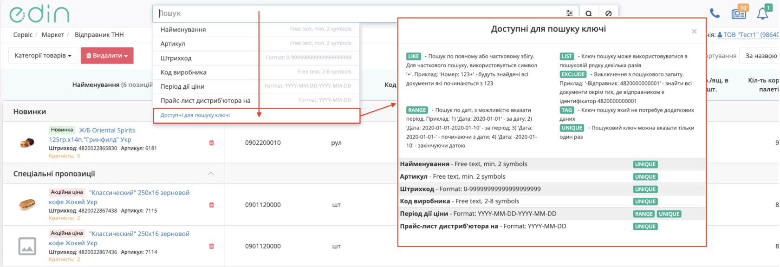Screen dimensions: 780x267
Task: Click the EXCLUDE key-type badge
Action: [x=573, y=74]
